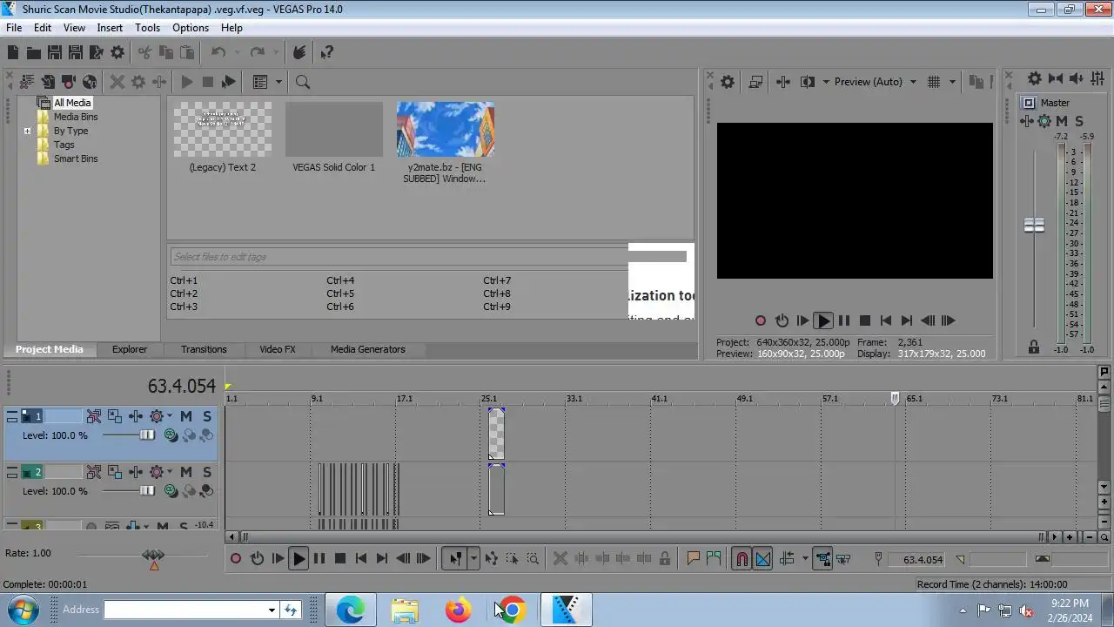Viewport: 1114px width, 627px height.
Task: Expand the By Type tree node
Action: pyautogui.click(x=27, y=131)
